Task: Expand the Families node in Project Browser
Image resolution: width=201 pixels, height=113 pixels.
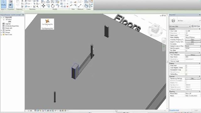Action: coord(1,30)
